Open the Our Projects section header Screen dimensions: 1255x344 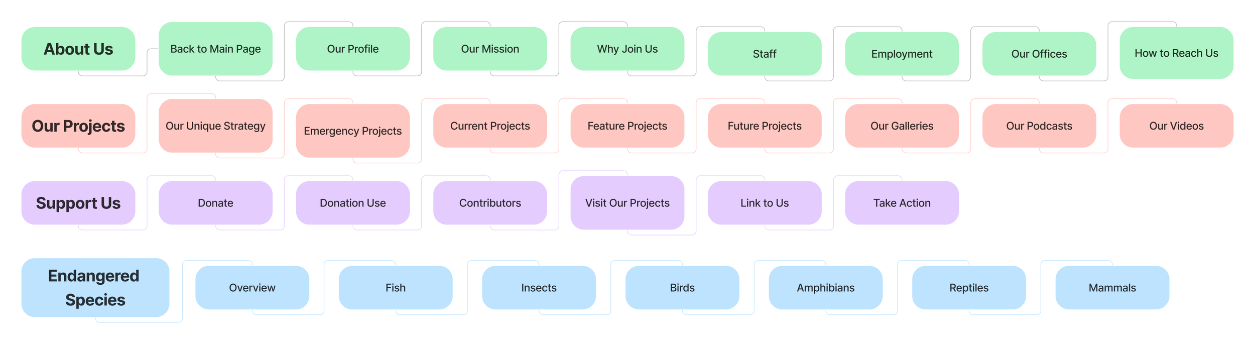click(78, 126)
